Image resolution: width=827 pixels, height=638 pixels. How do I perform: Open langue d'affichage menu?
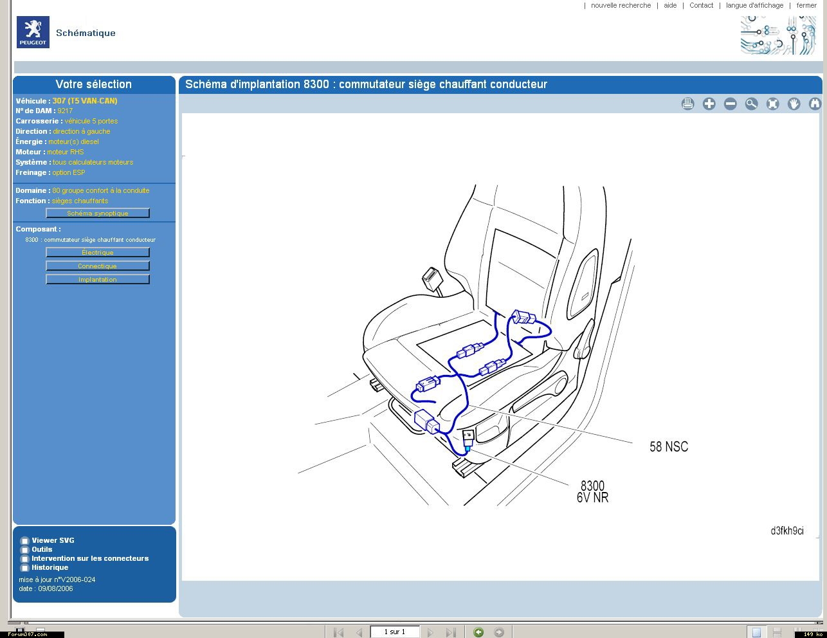[x=754, y=5]
